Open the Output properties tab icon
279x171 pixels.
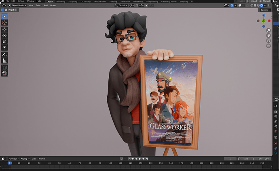[x=276, y=117]
